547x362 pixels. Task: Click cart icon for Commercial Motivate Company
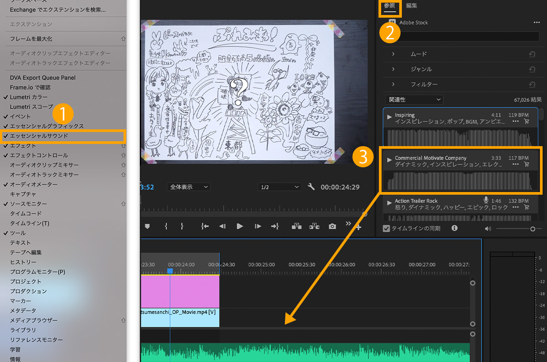tap(526, 164)
